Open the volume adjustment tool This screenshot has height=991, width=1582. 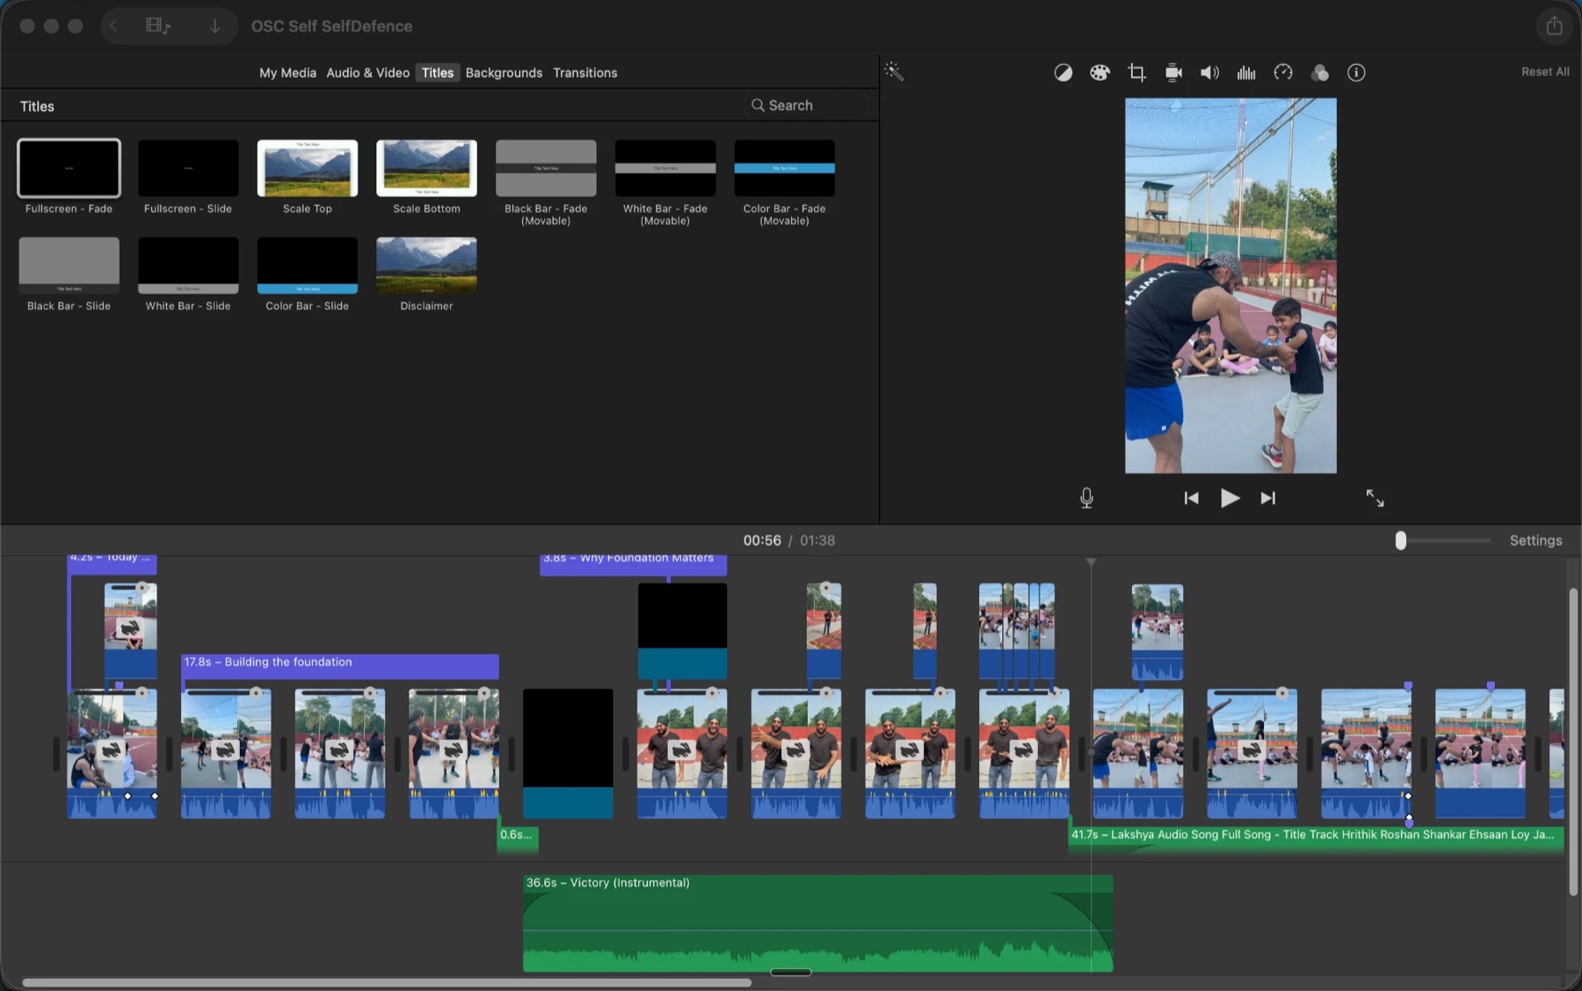coord(1209,73)
